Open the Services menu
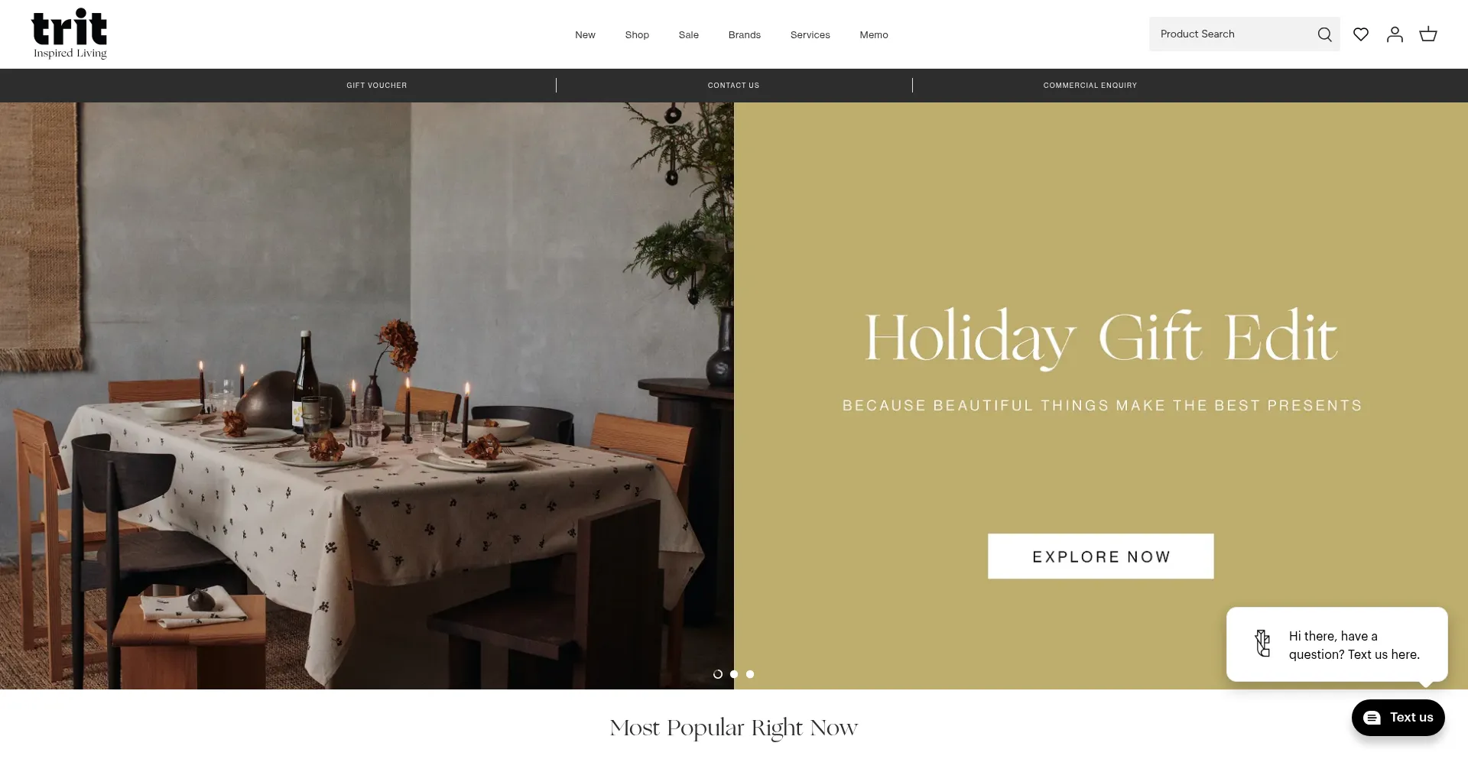Screen dimensions: 1468x759 pyautogui.click(x=810, y=35)
